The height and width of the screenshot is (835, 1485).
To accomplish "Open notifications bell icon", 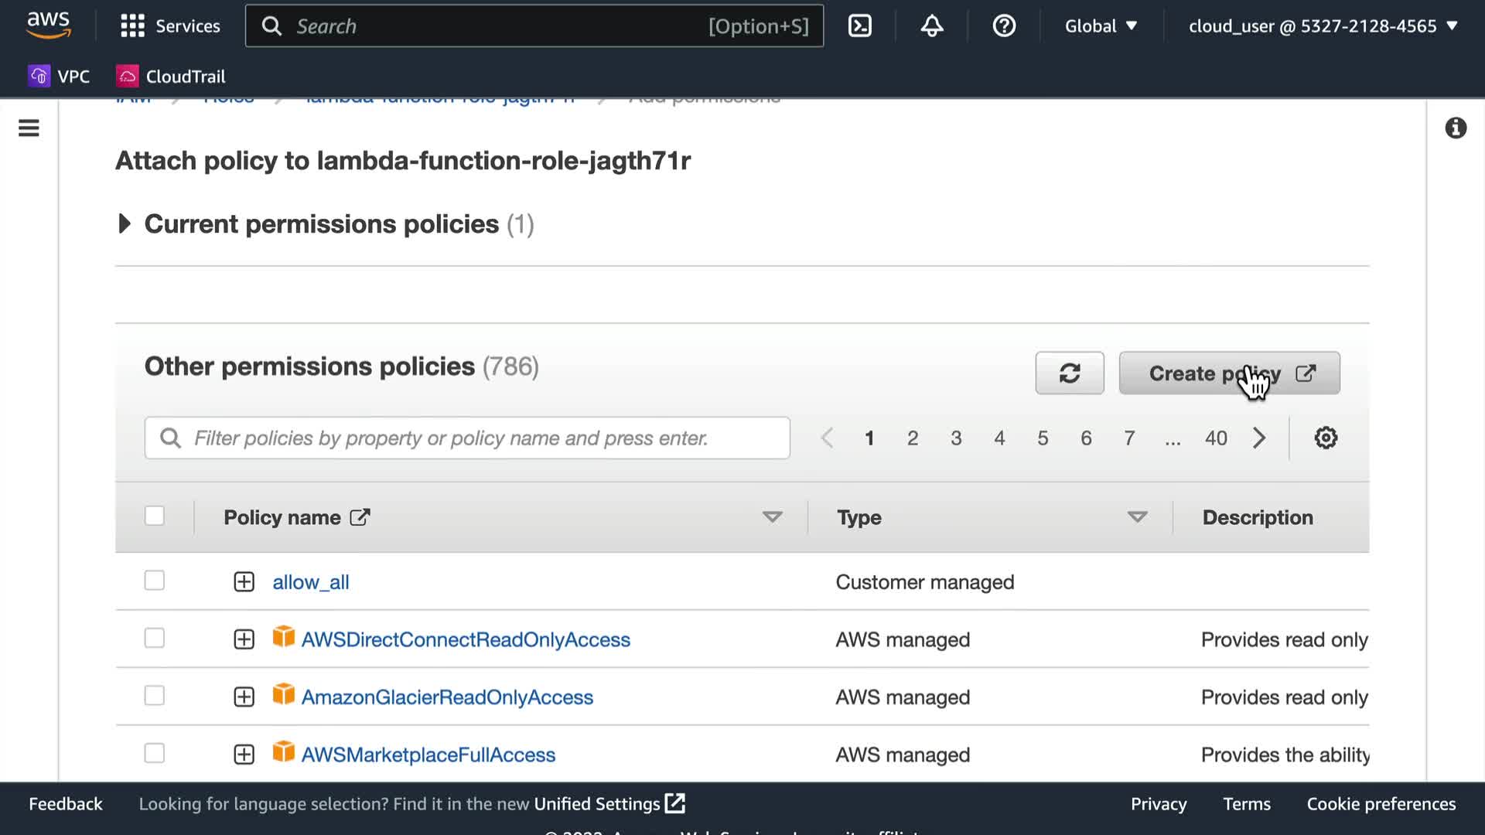I will (x=932, y=26).
